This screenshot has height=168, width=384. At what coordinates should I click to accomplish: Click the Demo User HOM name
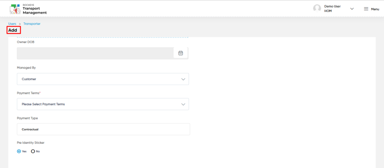(332, 9)
